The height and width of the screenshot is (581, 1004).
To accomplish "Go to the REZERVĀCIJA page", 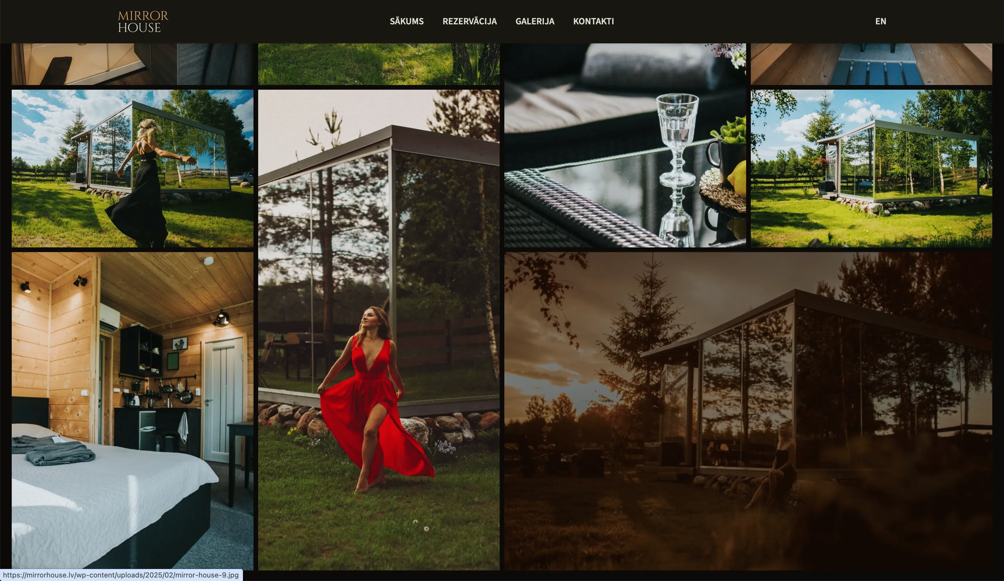I will 469,21.
